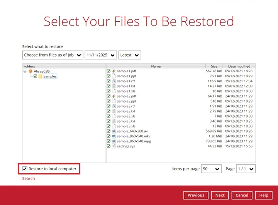Click the sample2.ppt file icon
278x205 pixels.
(114, 101)
